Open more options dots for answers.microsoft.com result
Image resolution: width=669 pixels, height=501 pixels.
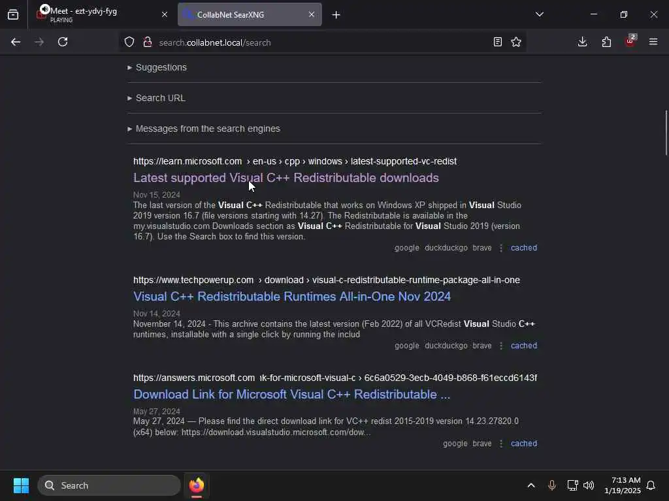tap(501, 444)
